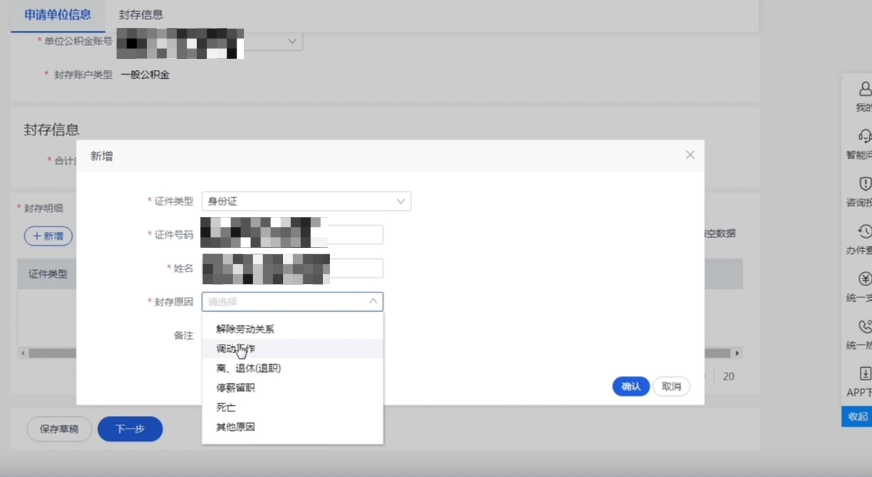Click the 姓名 input field
Image resolution: width=872 pixels, height=477 pixels.
point(292,268)
